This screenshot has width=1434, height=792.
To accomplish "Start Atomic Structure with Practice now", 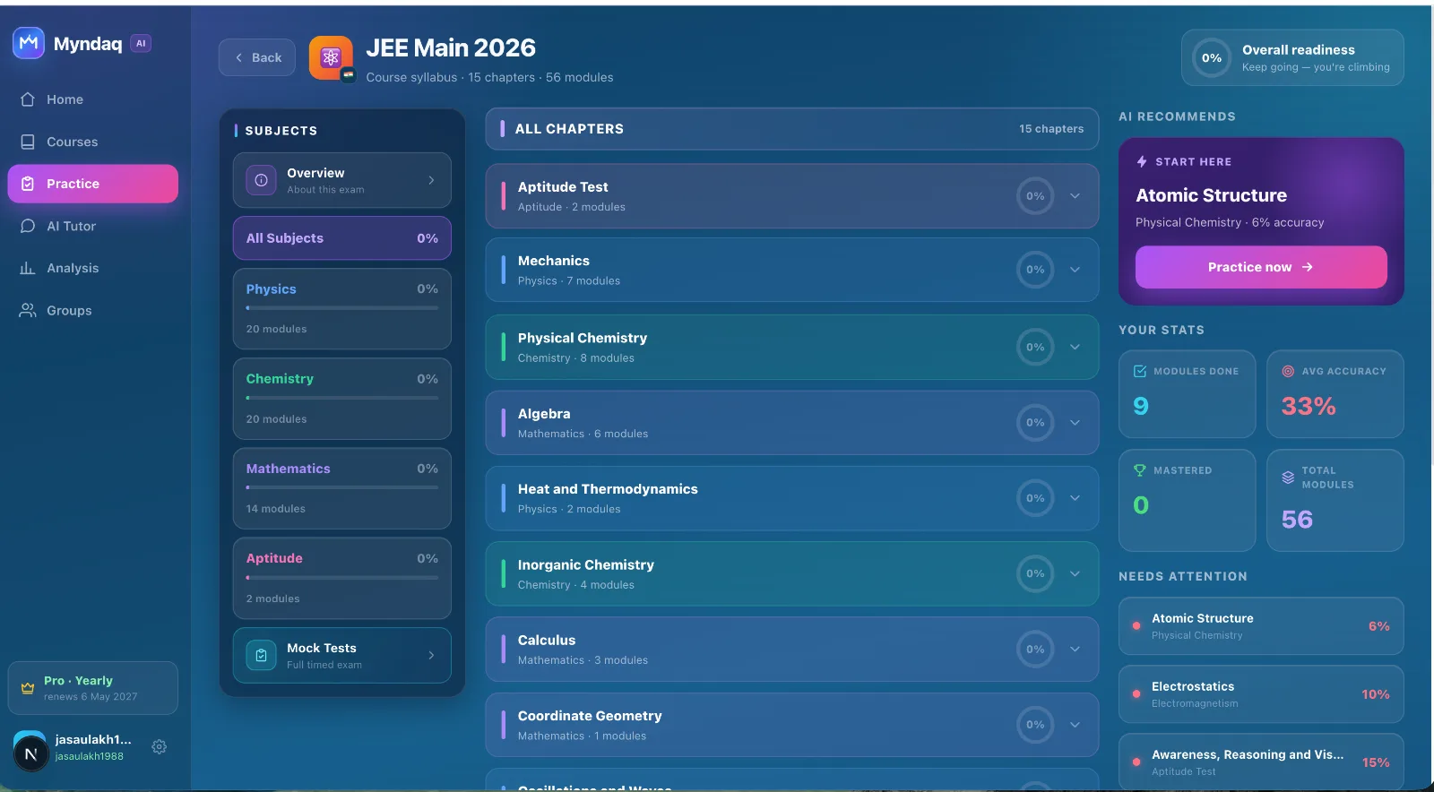I will click(1261, 267).
